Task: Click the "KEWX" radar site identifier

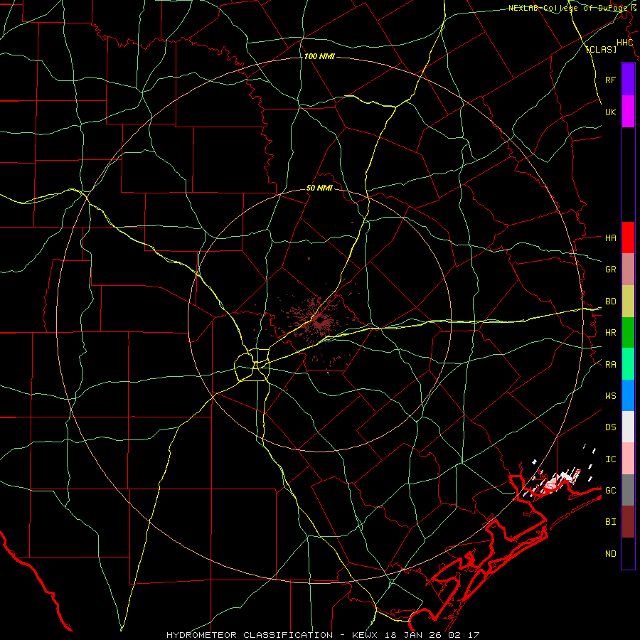Action: pos(366,635)
